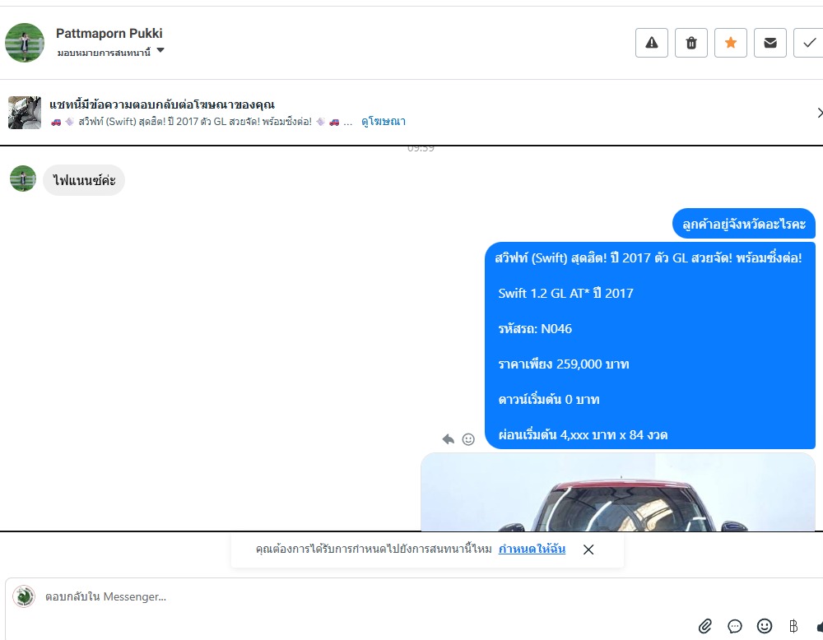Open the emoji picker smiley icon
This screenshot has width=823, height=640.
765,626
